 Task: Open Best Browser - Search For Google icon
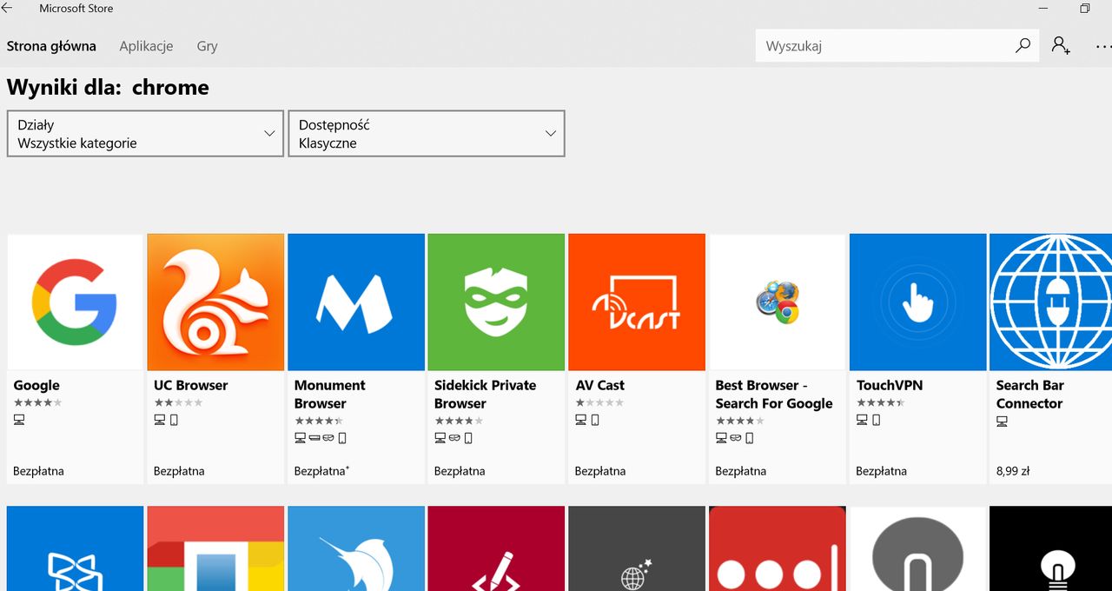[x=778, y=302]
